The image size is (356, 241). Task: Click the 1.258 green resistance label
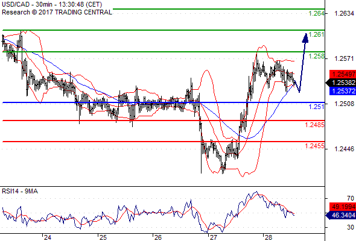[x=317, y=56]
